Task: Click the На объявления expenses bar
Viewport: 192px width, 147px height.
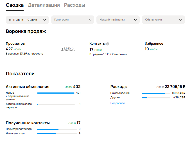Action: (156, 93)
